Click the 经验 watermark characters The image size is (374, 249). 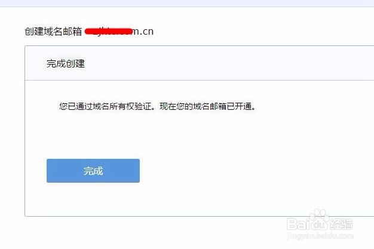tap(341, 224)
